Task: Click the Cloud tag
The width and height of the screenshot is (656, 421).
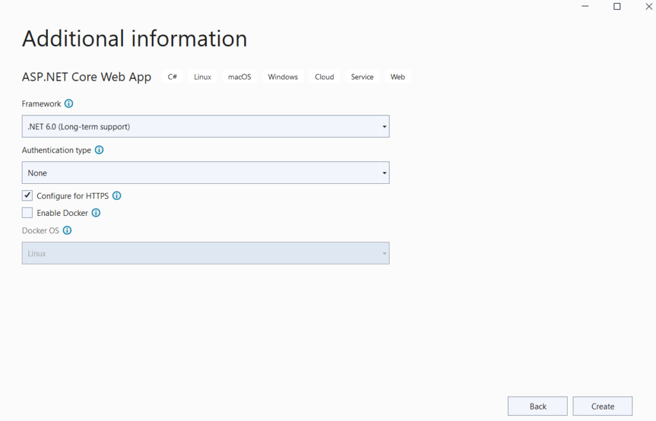Action: pos(324,77)
